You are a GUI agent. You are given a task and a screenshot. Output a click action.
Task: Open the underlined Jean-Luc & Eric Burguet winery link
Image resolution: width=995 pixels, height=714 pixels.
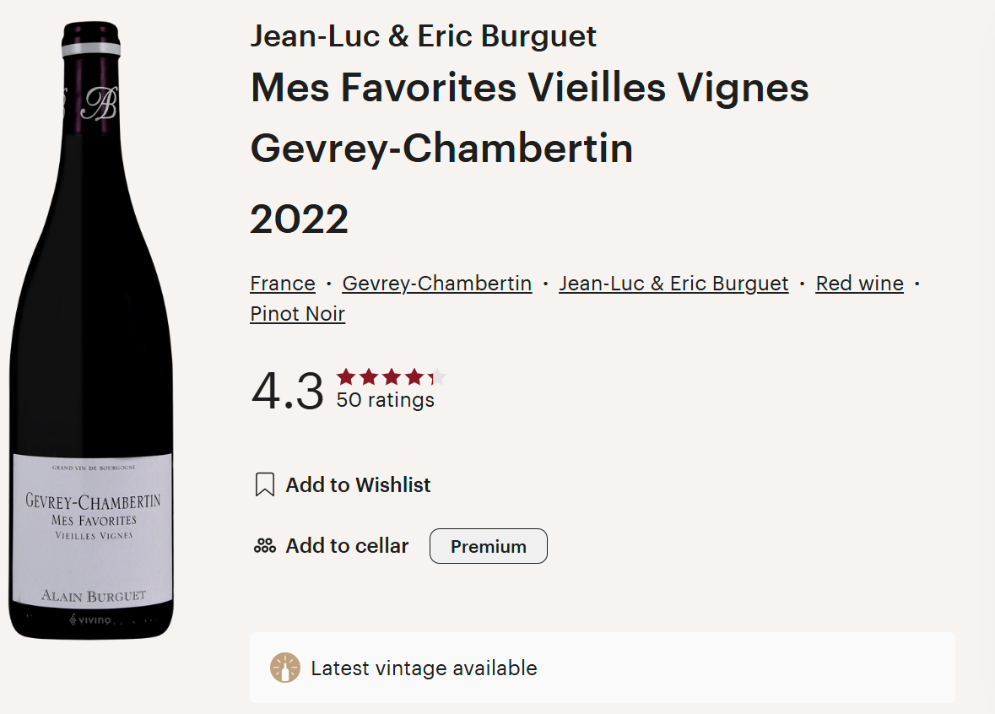[x=673, y=284]
